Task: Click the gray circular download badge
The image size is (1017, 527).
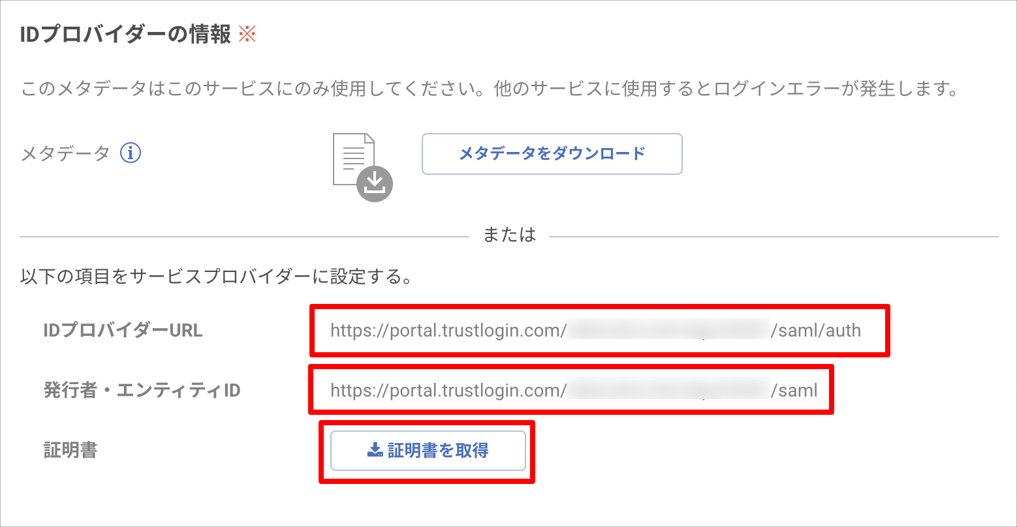Action: tap(375, 183)
